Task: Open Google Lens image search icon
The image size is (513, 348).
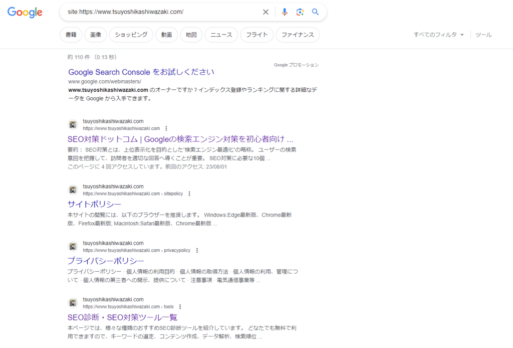Action: 300,12
